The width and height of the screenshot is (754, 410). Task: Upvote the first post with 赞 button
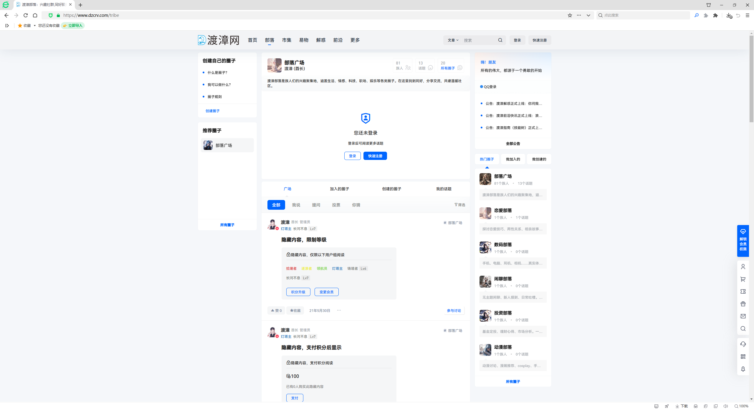pos(276,311)
